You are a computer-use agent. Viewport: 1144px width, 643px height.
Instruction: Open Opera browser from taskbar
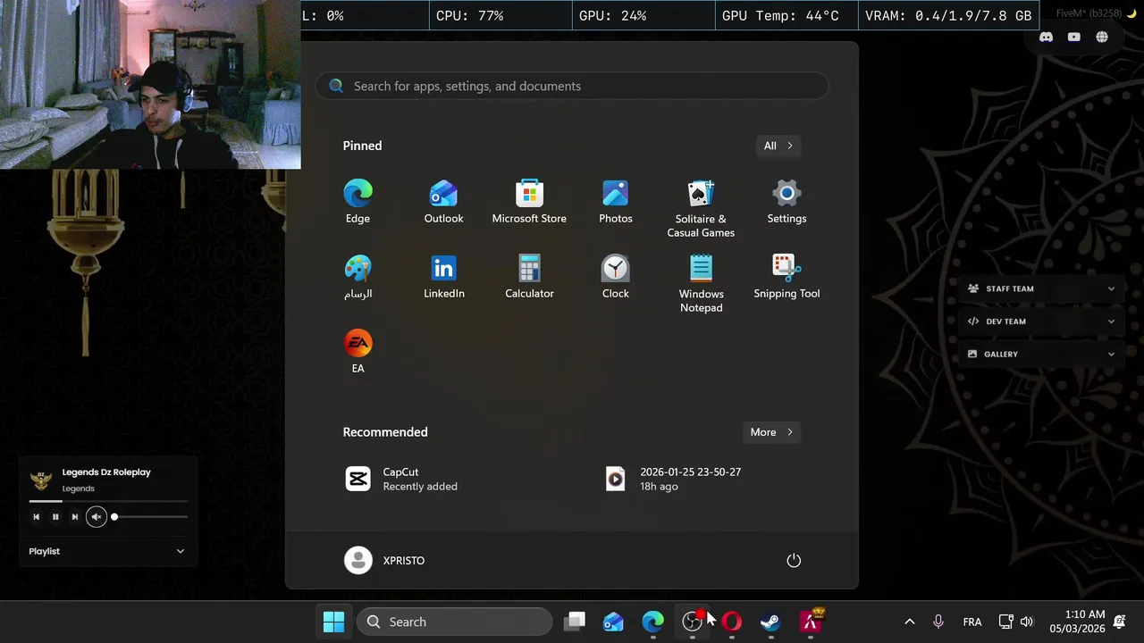[x=732, y=622]
